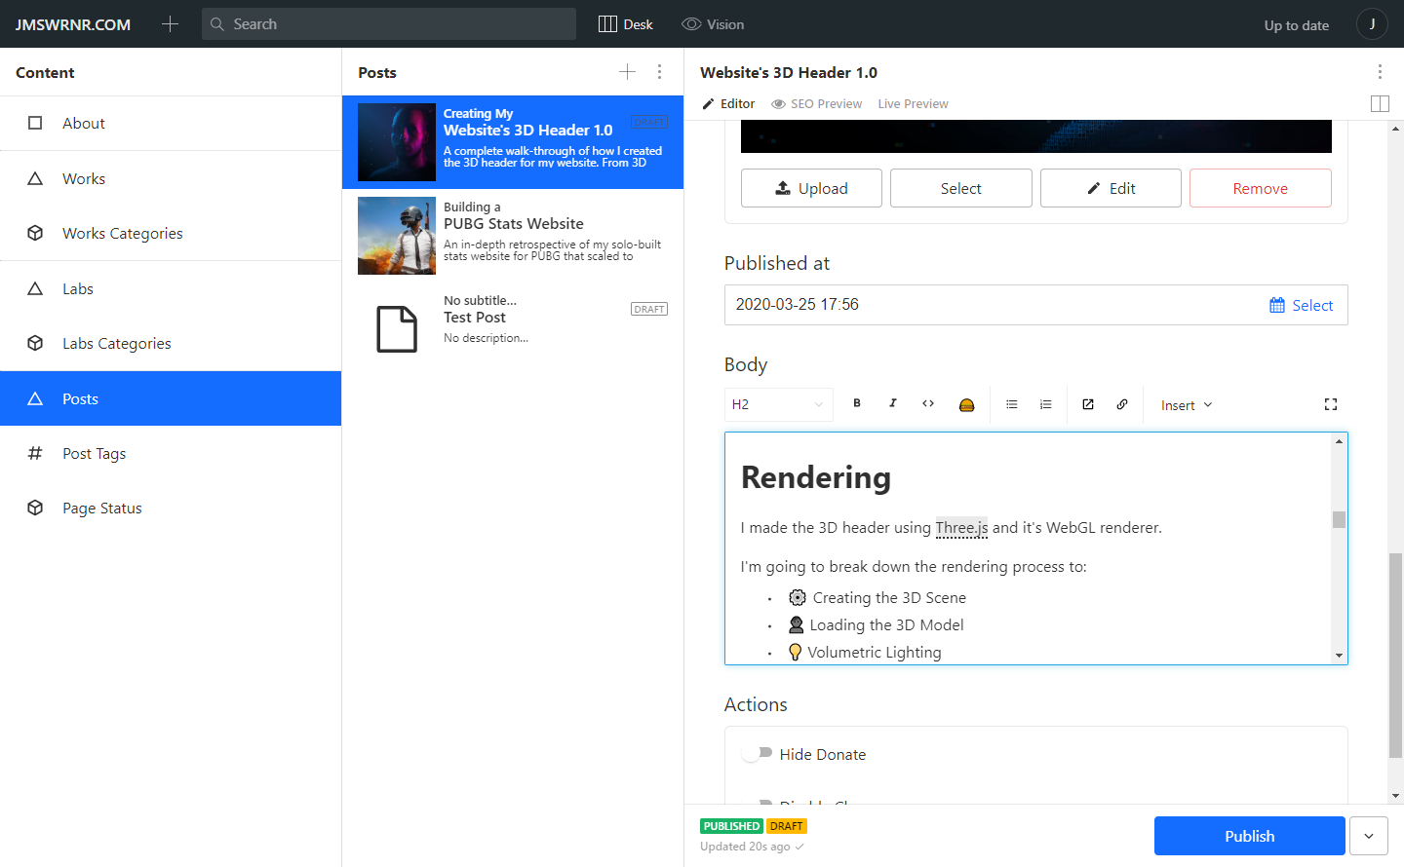The width and height of the screenshot is (1404, 867).
Task: Toggle the split pane view icon
Action: tap(1380, 103)
